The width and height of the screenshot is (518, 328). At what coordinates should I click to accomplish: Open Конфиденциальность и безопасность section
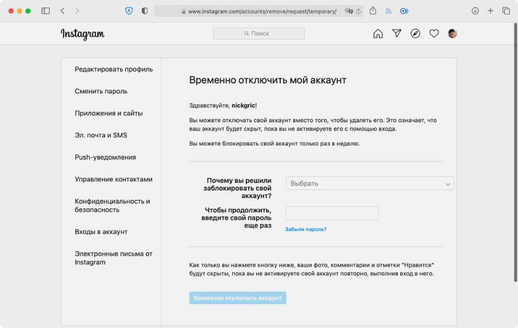click(x=112, y=206)
